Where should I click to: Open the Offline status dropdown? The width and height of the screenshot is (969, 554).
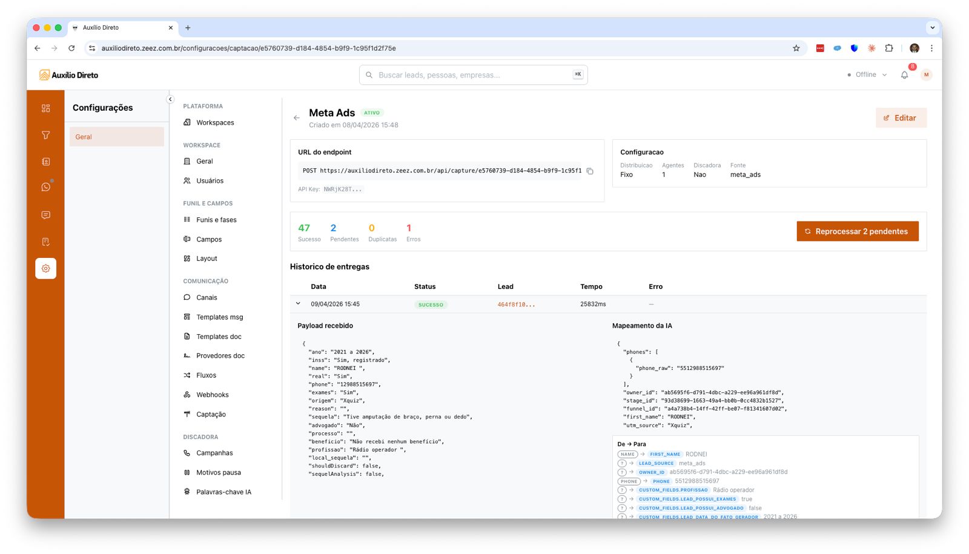click(866, 74)
